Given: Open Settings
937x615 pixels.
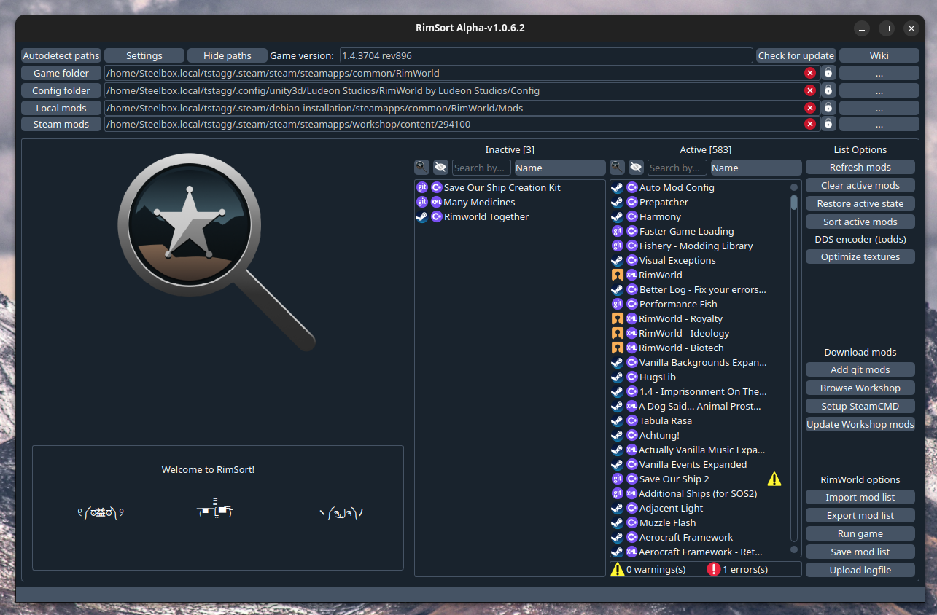Looking at the screenshot, I should (x=144, y=55).
